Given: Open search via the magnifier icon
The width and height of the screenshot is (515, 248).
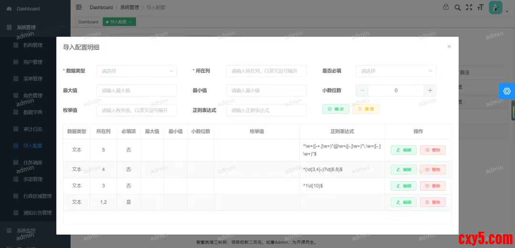Looking at the screenshot, I should [x=457, y=7].
